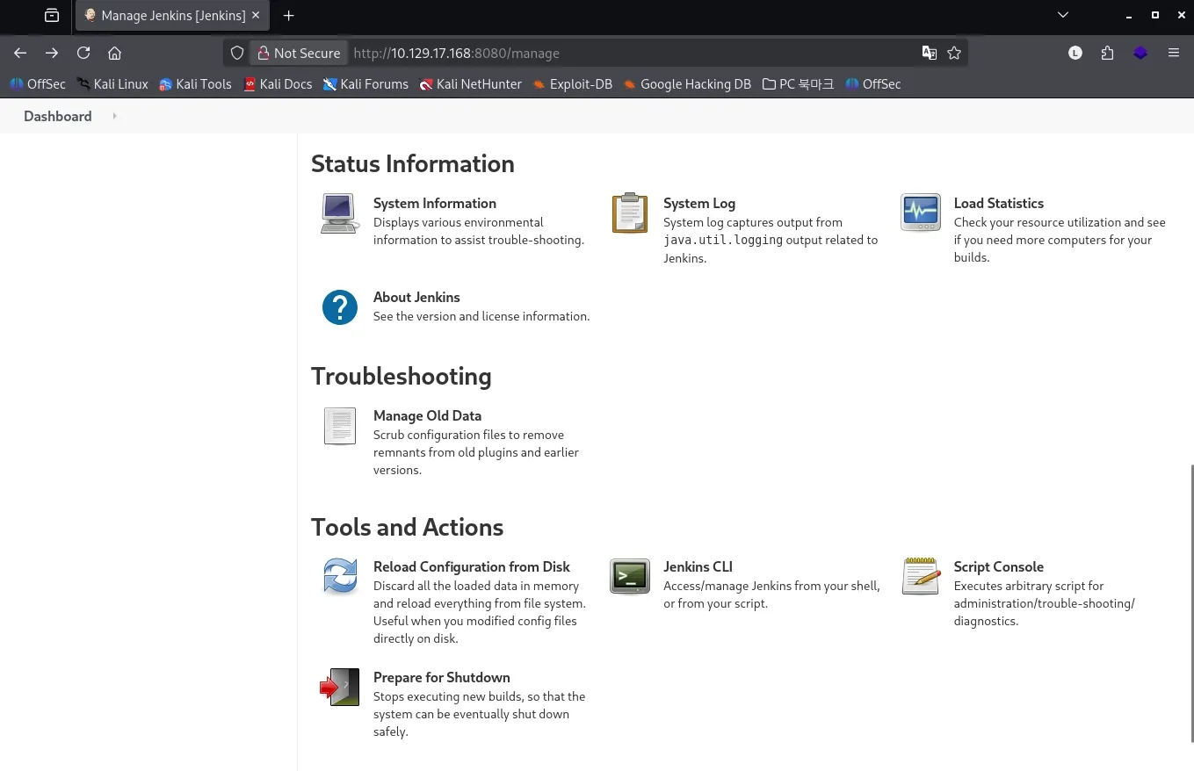Select the Manage Jenkins browser tab
This screenshot has height=771, width=1194.
[172, 16]
